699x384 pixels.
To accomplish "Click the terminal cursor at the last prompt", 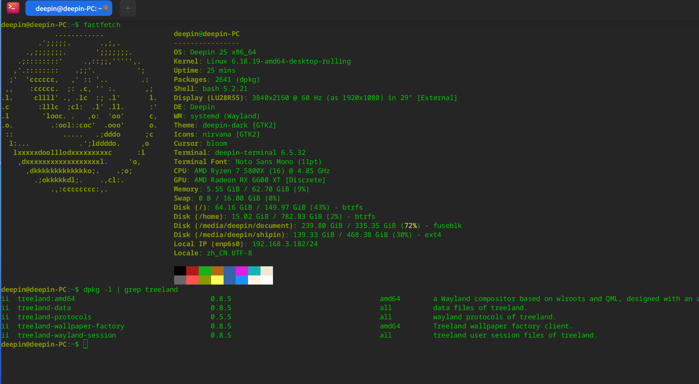I will pos(85,344).
